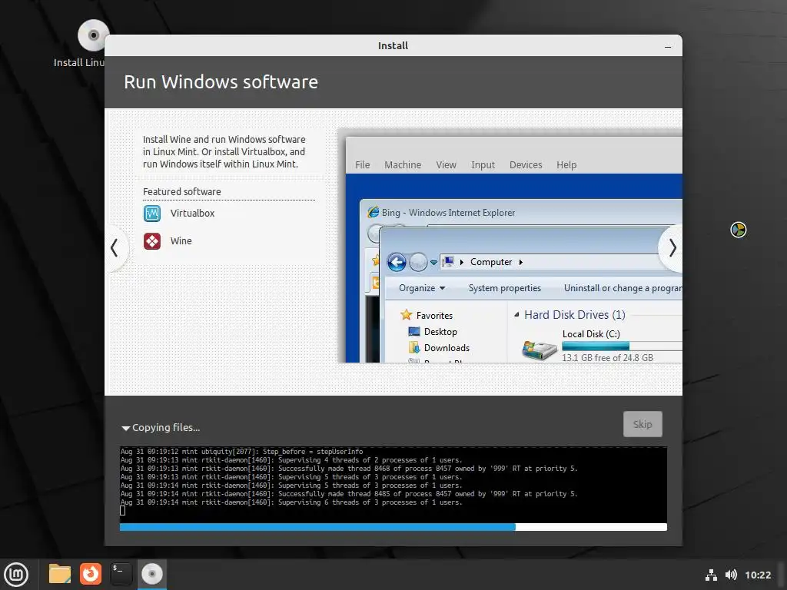Click the Machine menu in slide screenshot

[403, 165]
